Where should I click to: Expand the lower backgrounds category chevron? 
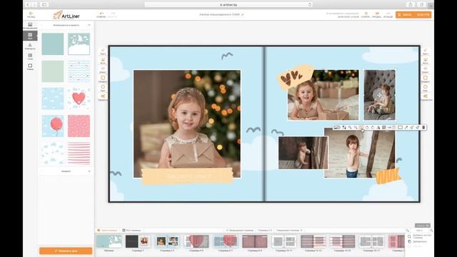pos(89,171)
